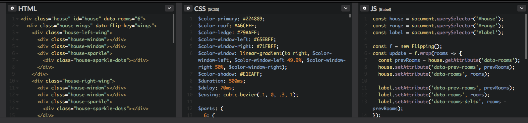528x123 pixels.
Task: Collapse the house div on HTML line 1
Action: [17, 19]
